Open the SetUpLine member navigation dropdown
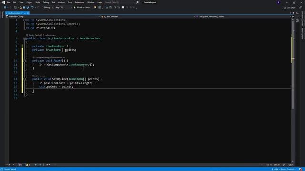The image size is (305, 171). pyautogui.click(x=244, y=17)
